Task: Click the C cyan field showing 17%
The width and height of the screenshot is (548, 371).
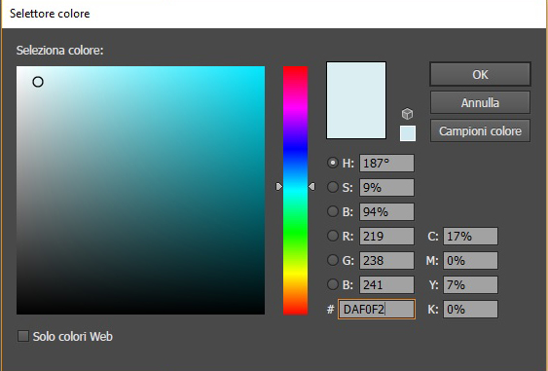Action: click(x=470, y=236)
